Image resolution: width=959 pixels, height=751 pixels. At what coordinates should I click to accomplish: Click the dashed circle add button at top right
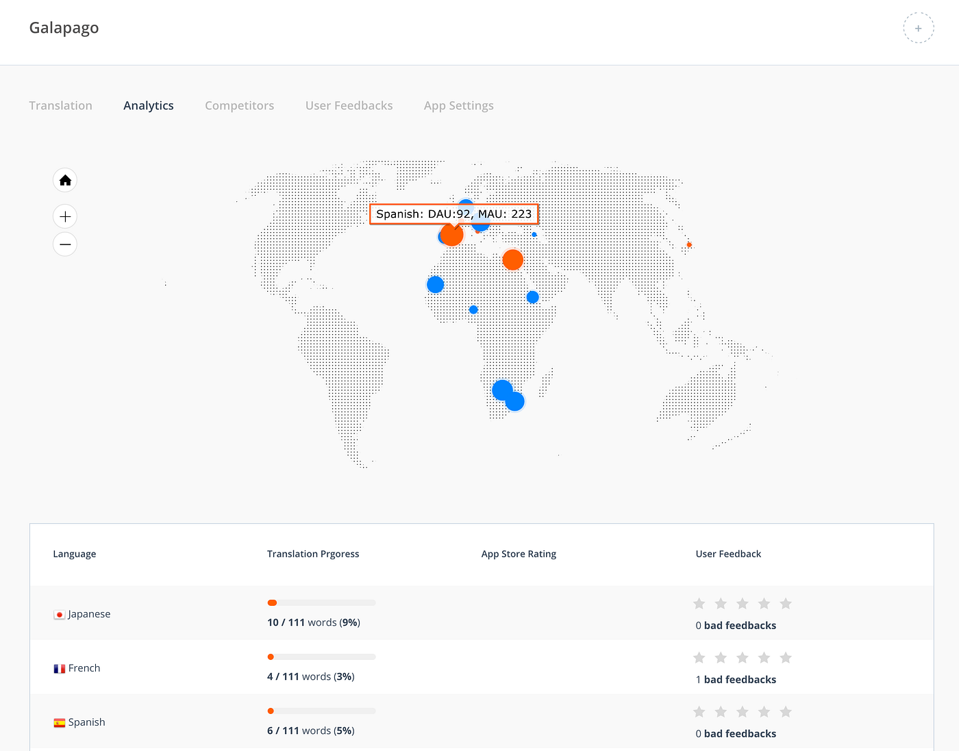[918, 28]
